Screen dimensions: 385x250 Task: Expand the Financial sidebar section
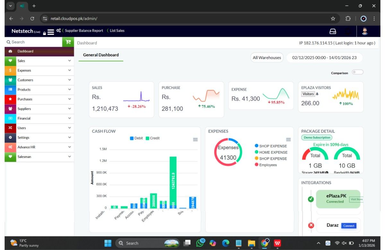coord(39,118)
